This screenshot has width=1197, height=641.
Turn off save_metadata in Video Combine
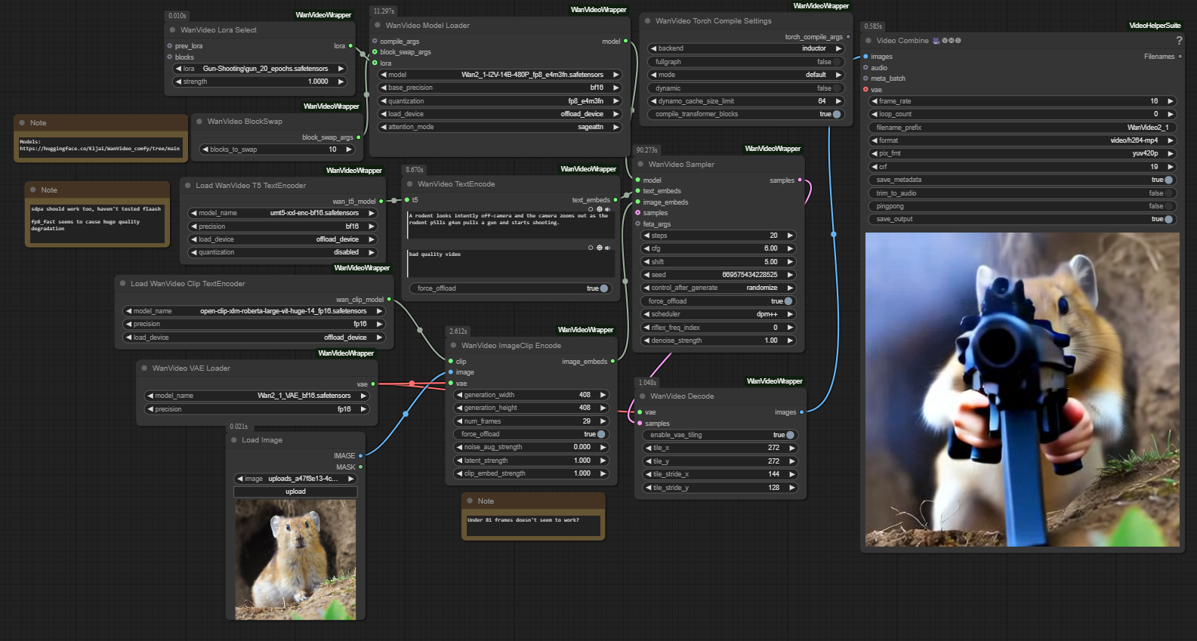[x=1168, y=180]
